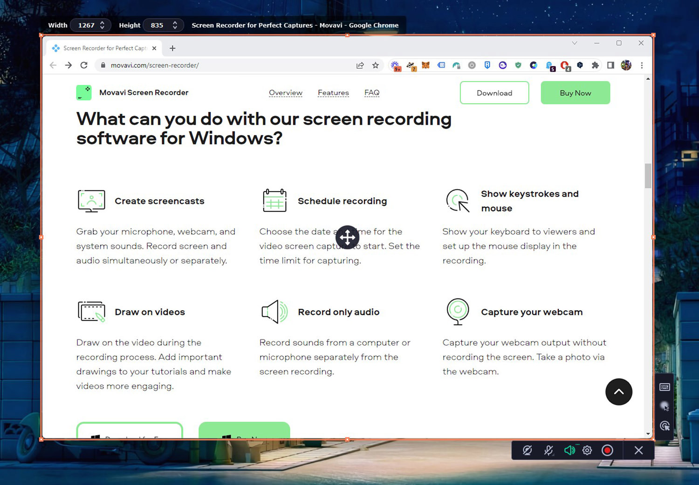This screenshot has width=699, height=485.
Task: Mute system audio speaker in recorder toolbar
Action: coord(569,450)
